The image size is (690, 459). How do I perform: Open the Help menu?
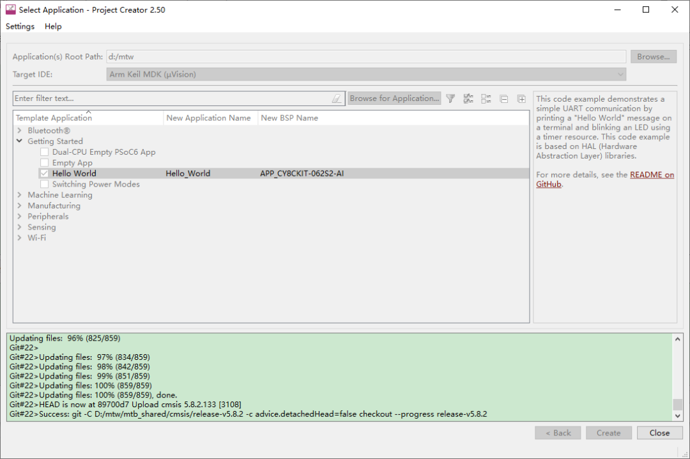point(53,26)
